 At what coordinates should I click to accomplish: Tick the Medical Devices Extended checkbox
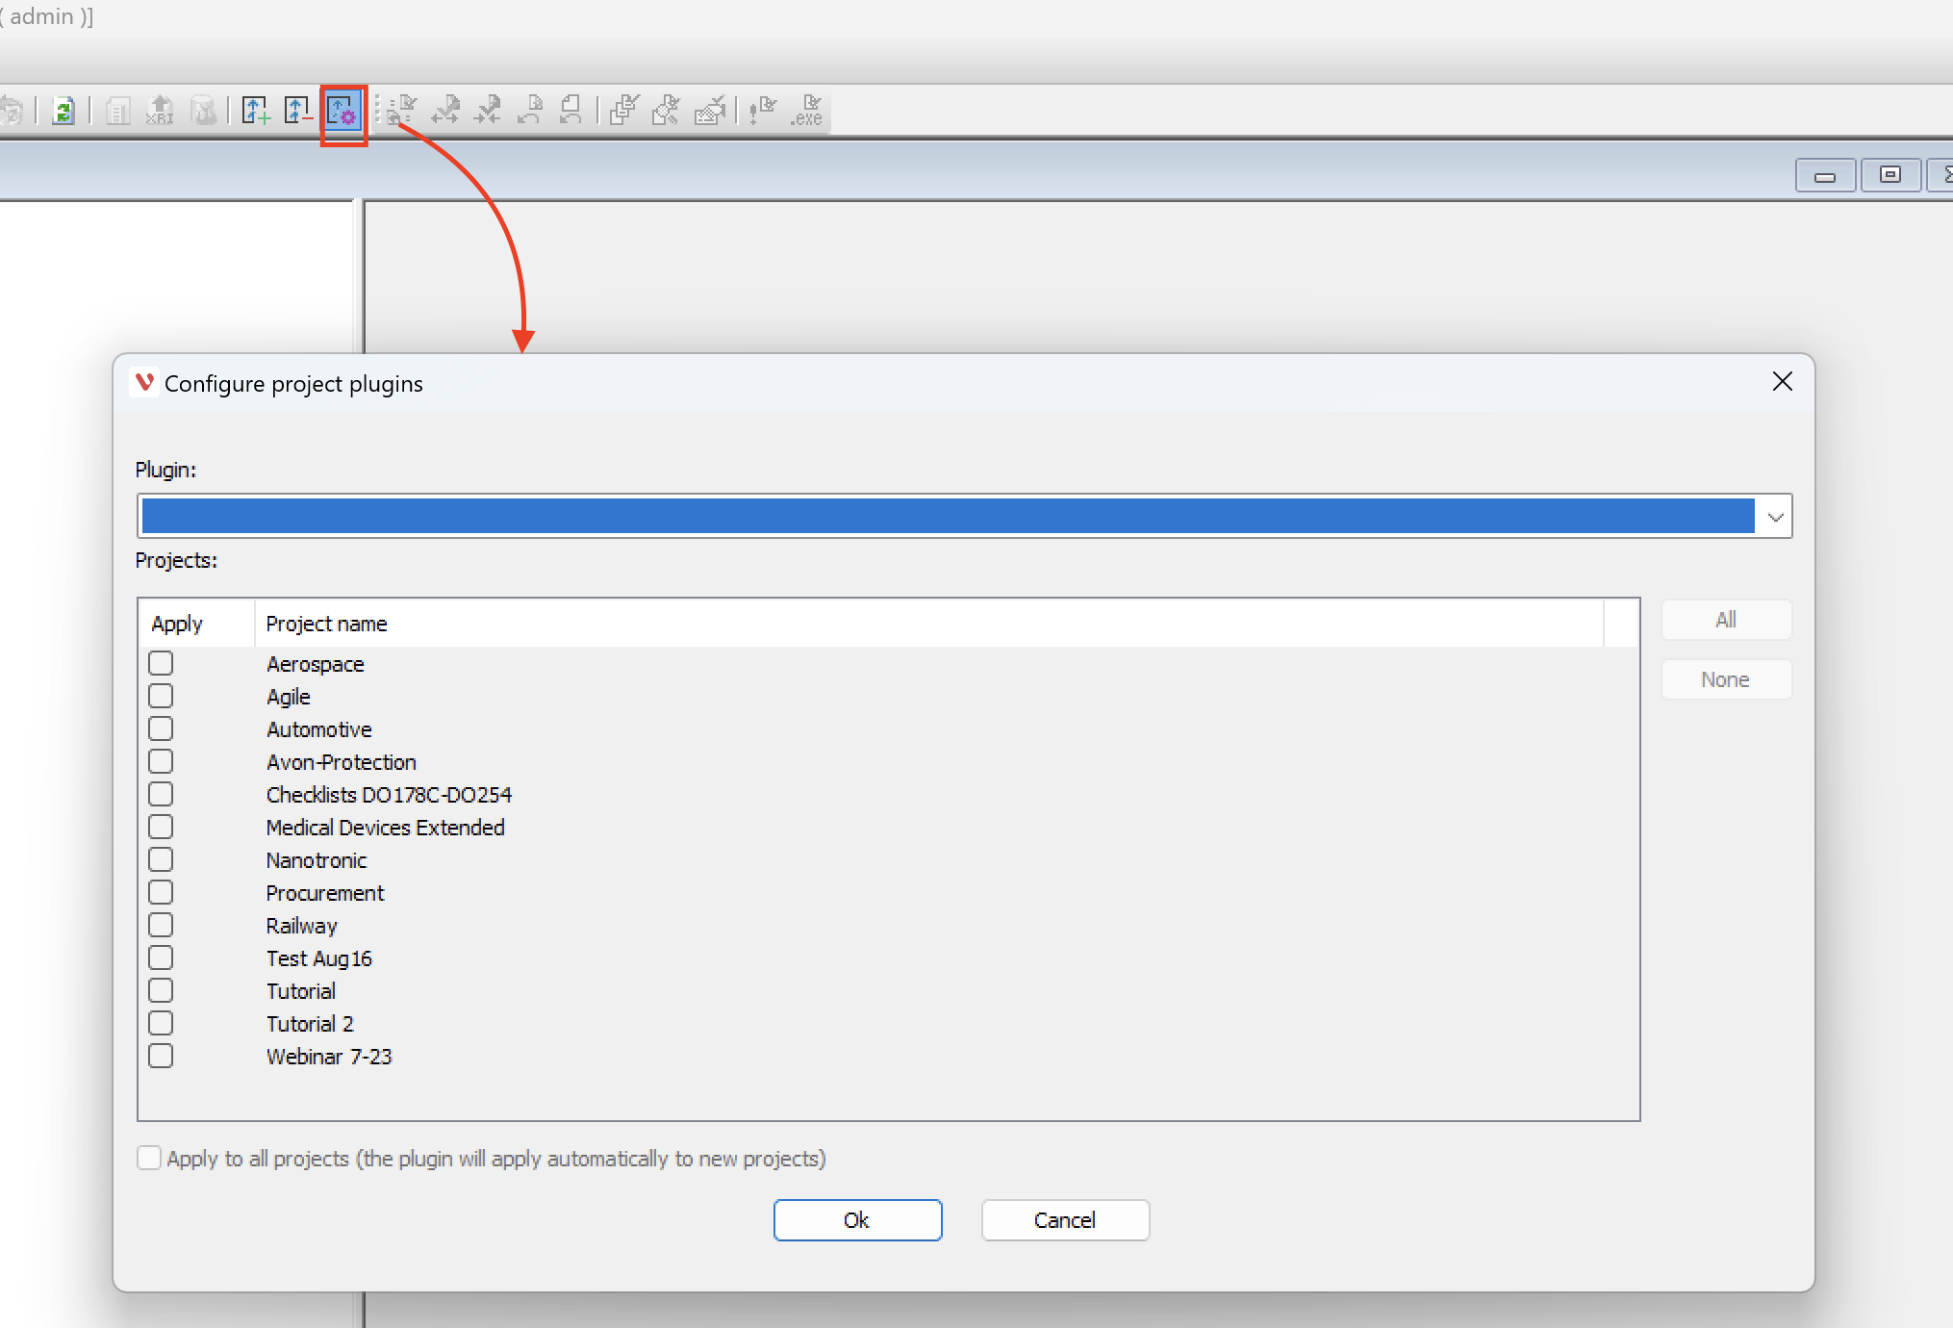point(161,827)
